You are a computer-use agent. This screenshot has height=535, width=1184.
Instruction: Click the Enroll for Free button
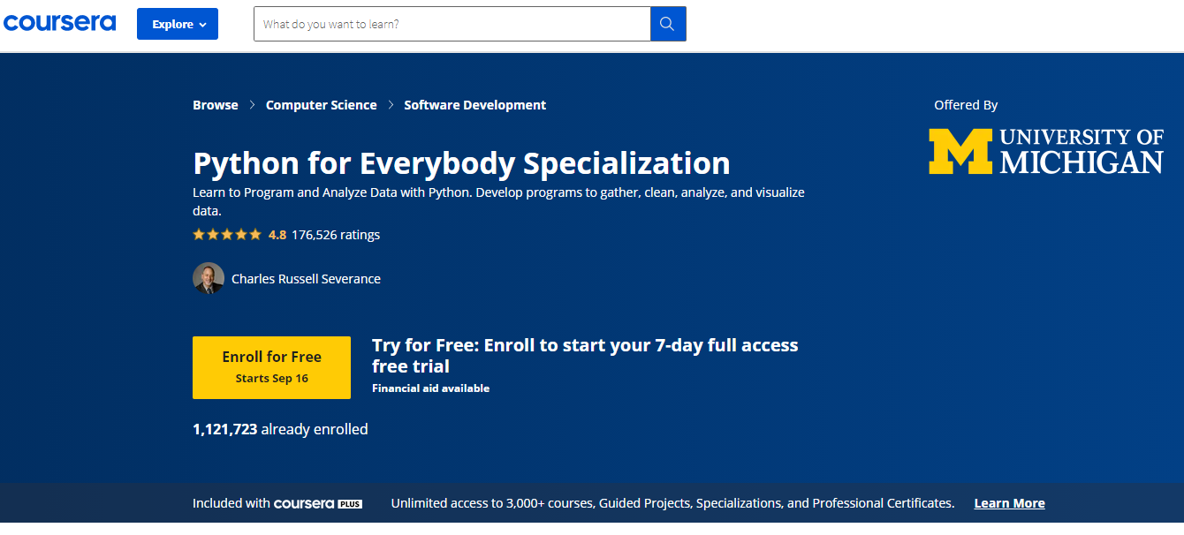click(x=272, y=367)
